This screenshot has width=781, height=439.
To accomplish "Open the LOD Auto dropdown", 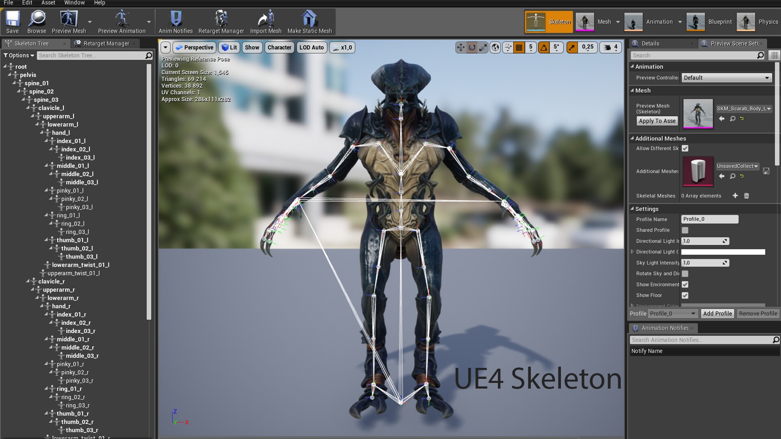I will [312, 48].
